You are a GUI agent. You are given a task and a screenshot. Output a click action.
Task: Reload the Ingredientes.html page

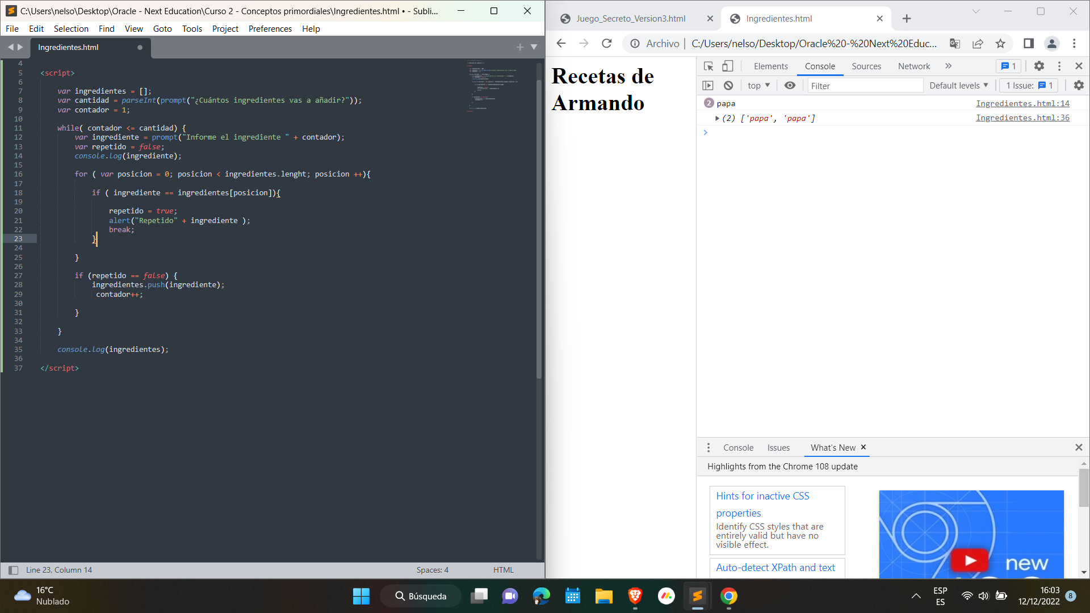(x=607, y=43)
